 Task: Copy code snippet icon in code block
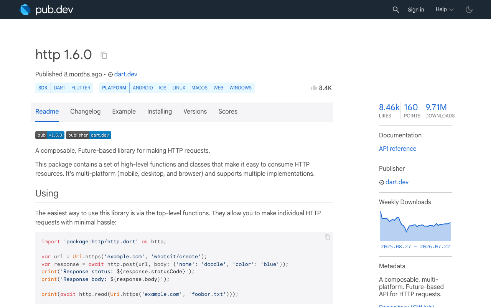click(x=328, y=237)
